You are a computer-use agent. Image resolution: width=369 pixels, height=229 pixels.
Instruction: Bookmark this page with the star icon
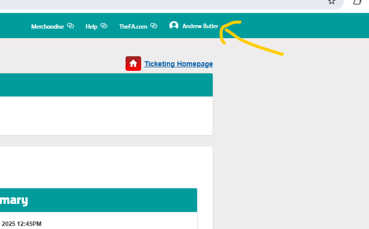332,2
